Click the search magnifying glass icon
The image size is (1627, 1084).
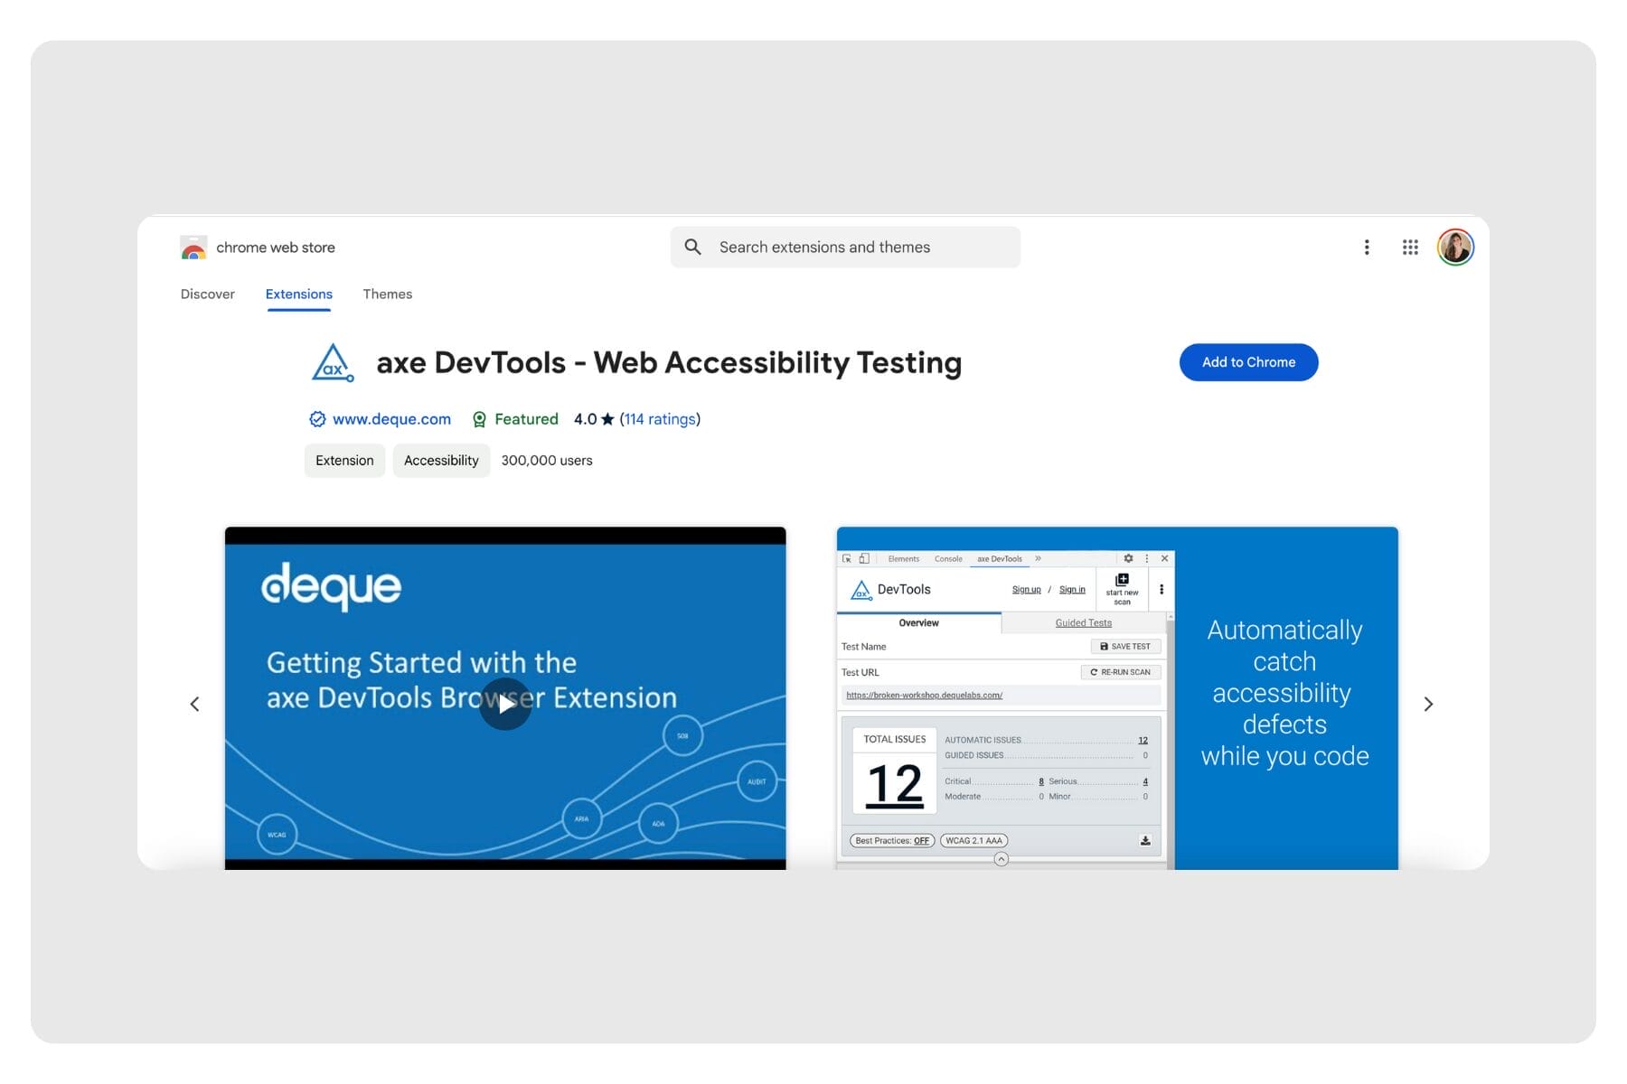[692, 248]
